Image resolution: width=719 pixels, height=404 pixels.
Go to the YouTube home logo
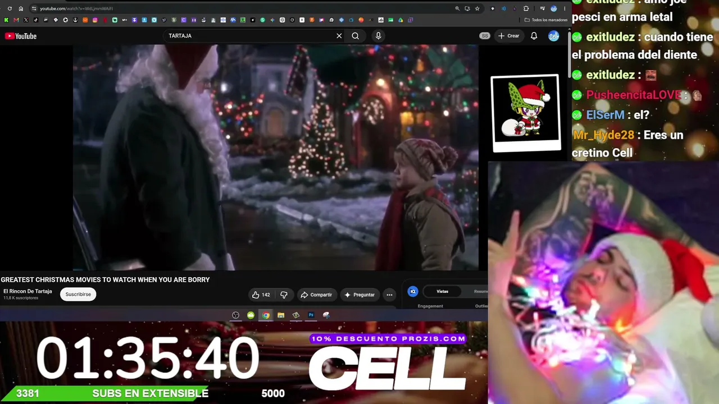point(21,36)
